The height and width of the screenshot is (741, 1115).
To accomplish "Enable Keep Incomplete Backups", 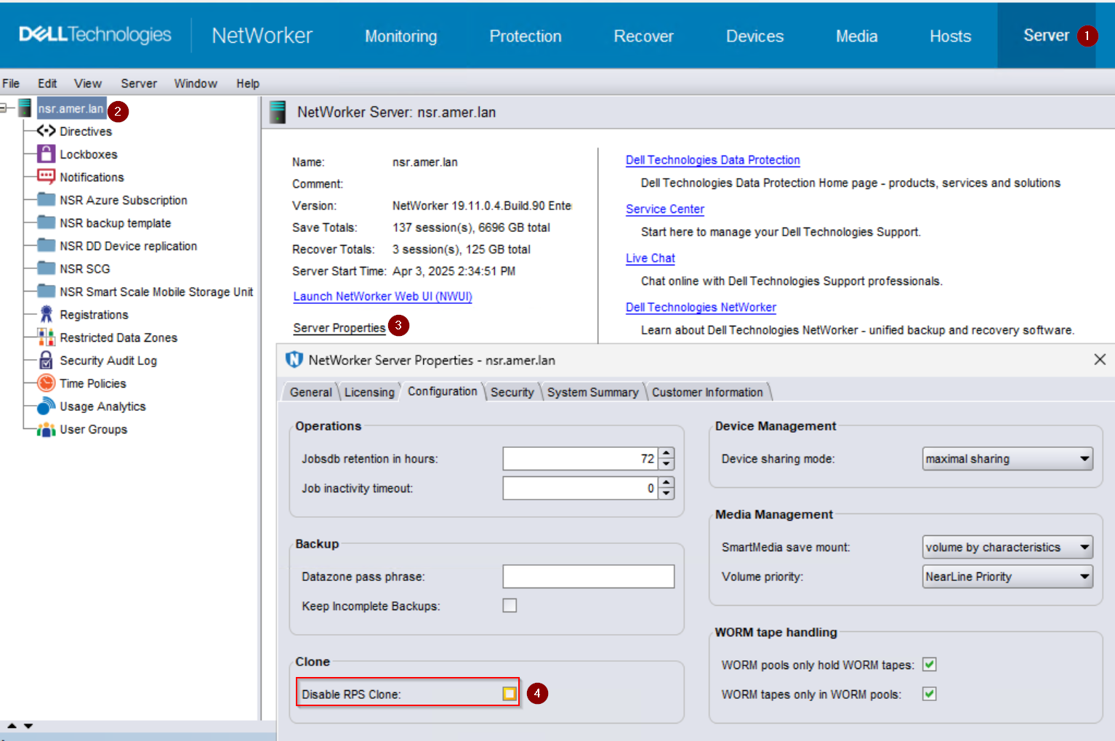I will [x=510, y=605].
